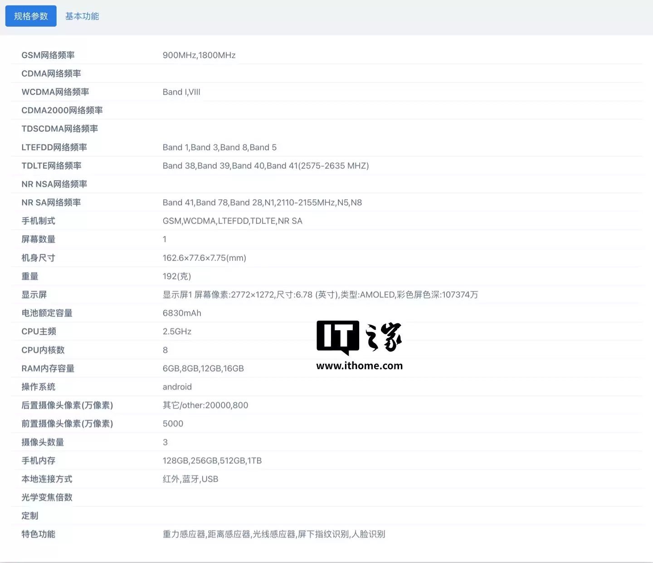Select the 2.5GHz CPU frequency value
The width and height of the screenshot is (653, 563).
click(177, 331)
